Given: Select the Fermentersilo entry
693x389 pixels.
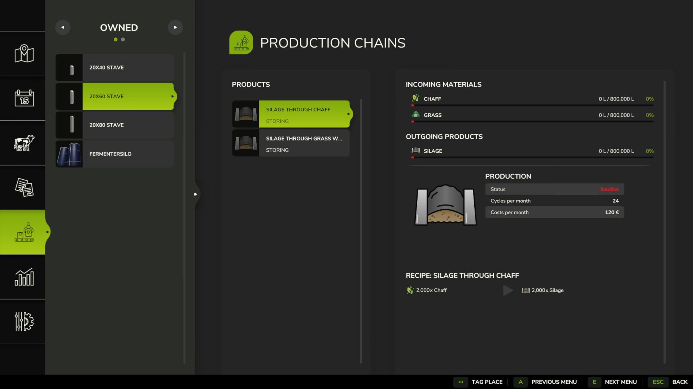Looking at the screenshot, I should (115, 154).
